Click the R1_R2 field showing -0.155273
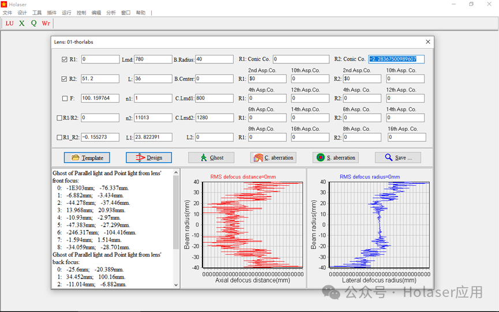 coord(100,137)
